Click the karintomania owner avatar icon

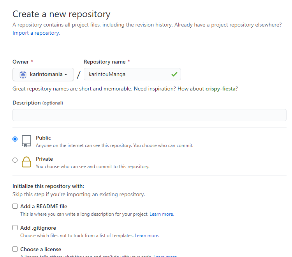pos(23,74)
